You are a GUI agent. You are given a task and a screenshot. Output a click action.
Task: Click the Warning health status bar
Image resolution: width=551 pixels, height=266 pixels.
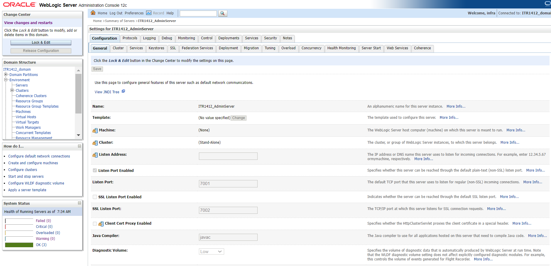(19, 239)
